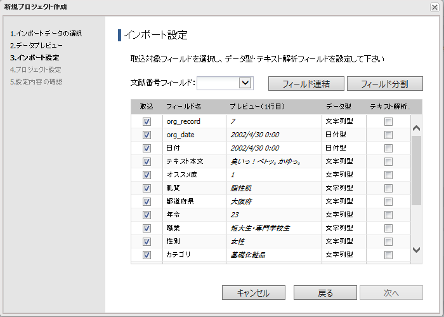Image resolution: width=444 pixels, height=317 pixels.
Task: Select the org_date field name
Action: (180, 135)
